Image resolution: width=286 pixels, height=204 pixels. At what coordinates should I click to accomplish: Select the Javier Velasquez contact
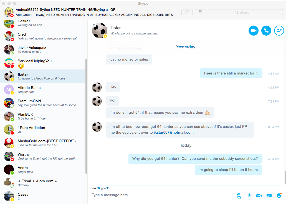click(42, 49)
